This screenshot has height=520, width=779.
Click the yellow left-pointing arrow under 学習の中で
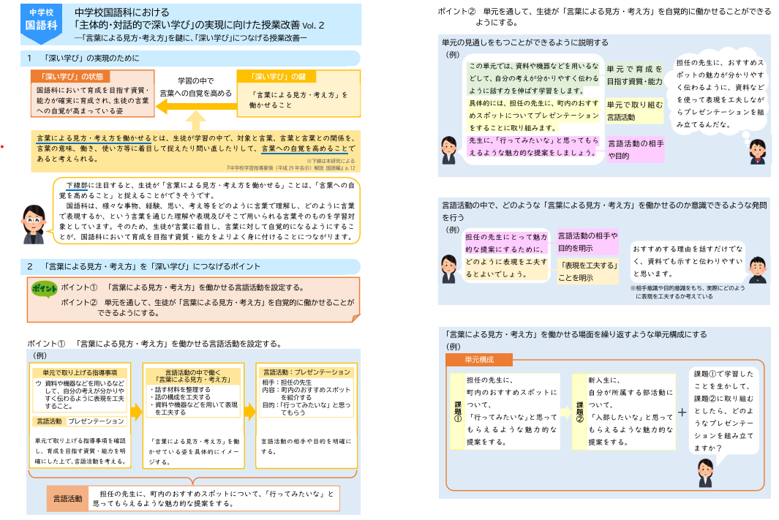194,107
